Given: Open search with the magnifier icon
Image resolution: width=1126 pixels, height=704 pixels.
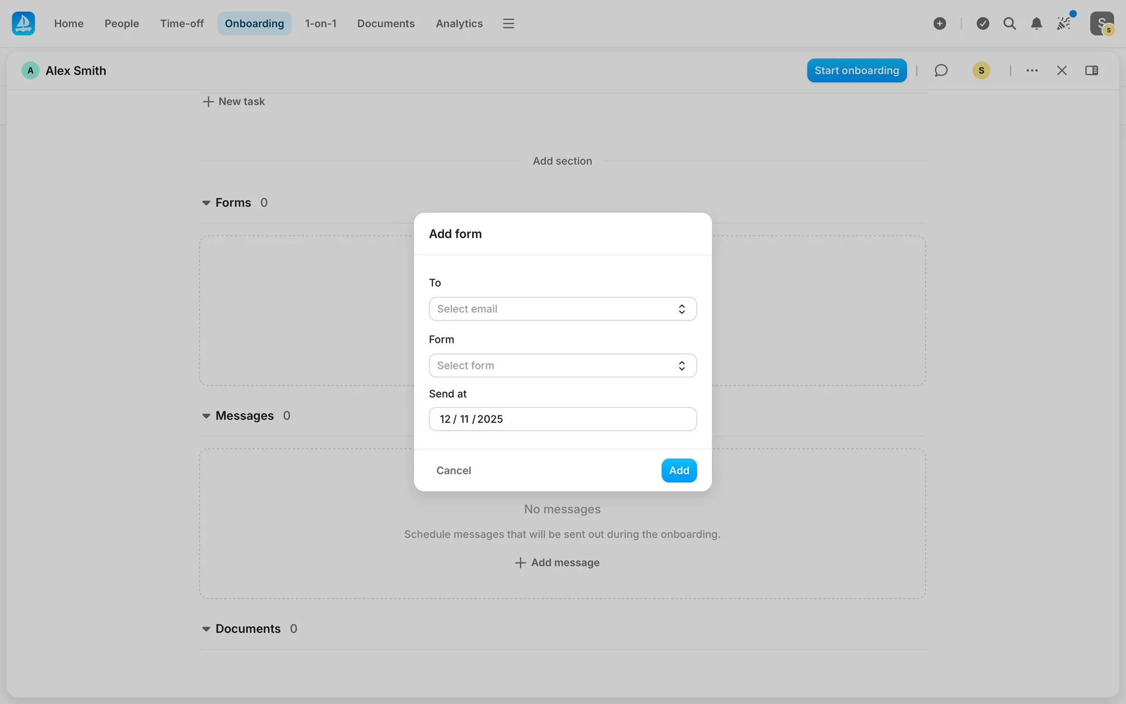Looking at the screenshot, I should pos(1009,23).
